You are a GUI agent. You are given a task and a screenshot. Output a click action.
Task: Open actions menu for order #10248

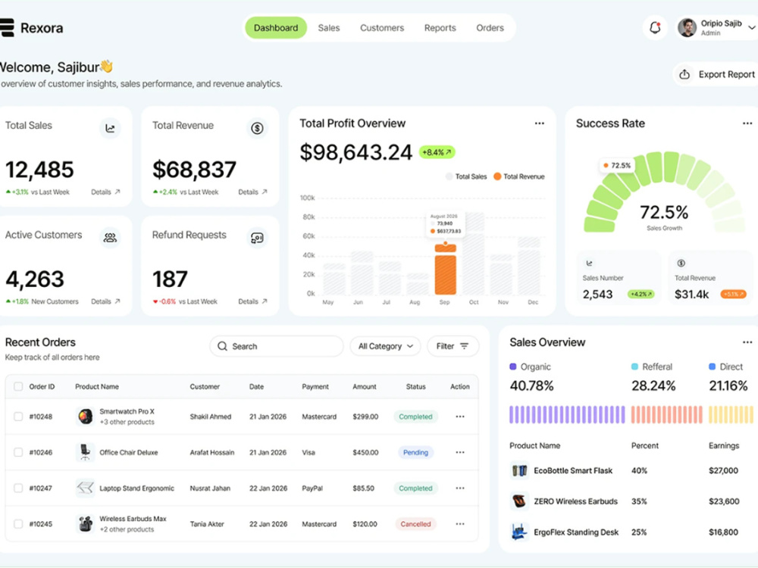tap(460, 417)
